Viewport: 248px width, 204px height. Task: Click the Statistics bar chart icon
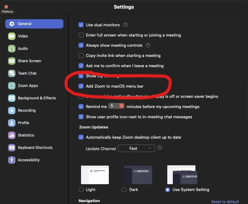[12, 135]
